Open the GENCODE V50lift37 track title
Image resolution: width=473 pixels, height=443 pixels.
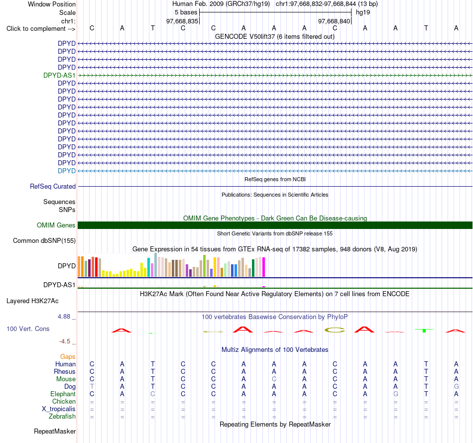coord(275,36)
